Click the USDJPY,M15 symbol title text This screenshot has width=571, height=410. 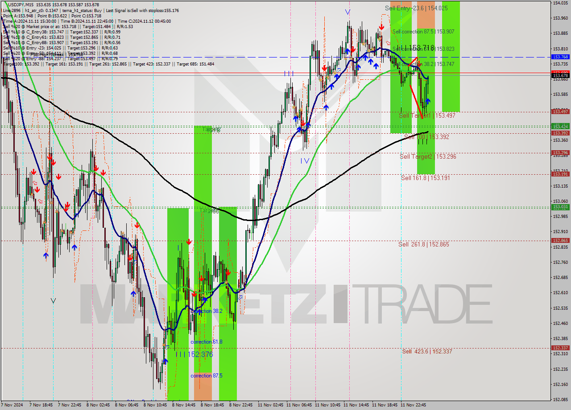click(21, 4)
